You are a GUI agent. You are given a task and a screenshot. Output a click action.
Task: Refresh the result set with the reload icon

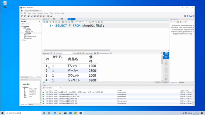pos(54,53)
